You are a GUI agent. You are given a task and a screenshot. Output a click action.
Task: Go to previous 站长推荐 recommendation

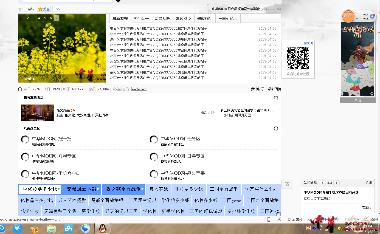[323, 183]
